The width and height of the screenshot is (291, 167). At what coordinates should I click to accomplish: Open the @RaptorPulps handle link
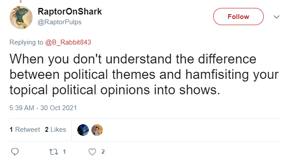(60, 22)
